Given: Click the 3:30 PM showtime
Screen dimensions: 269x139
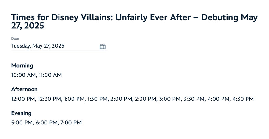Looking at the screenshot, I should [x=194, y=99].
